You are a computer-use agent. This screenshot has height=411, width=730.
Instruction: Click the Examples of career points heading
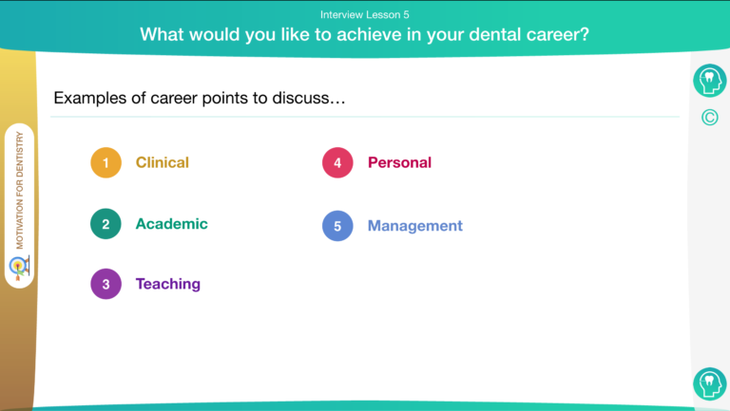pos(200,98)
